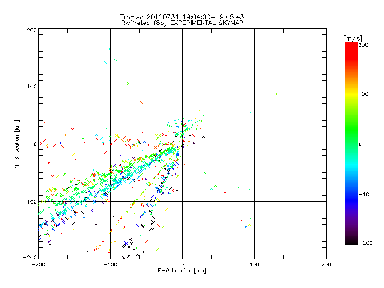This screenshot has width=384, height=288.
Task: Click the 'N-S location [km]' axis label
Action: 17,144
